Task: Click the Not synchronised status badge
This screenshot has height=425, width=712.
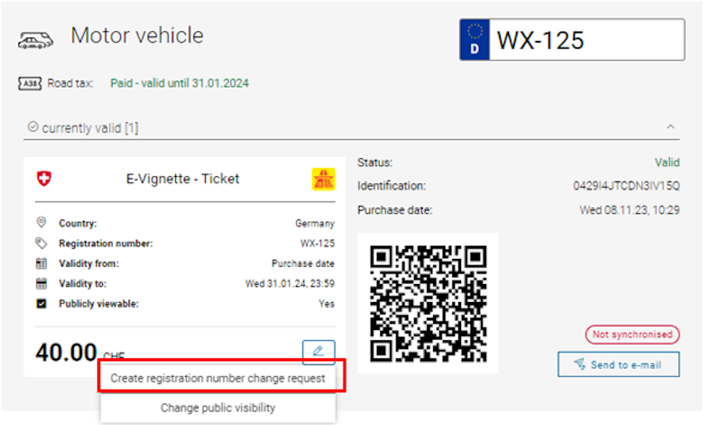Action: pos(631,334)
